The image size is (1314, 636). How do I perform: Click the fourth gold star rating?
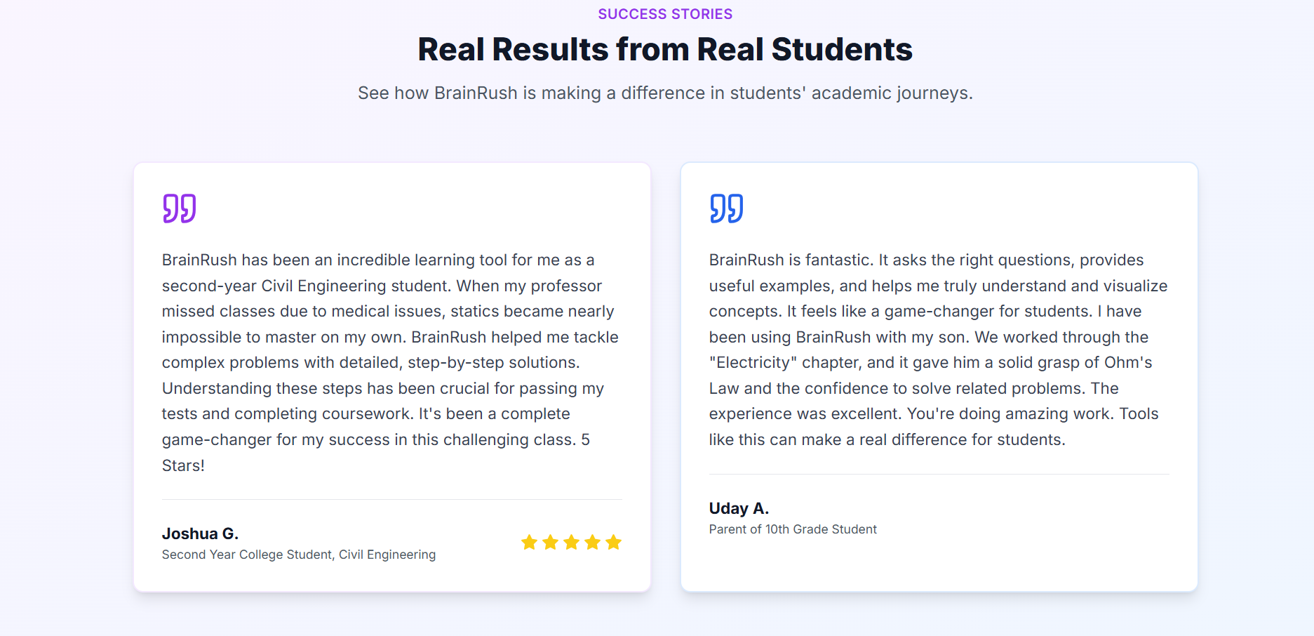[x=593, y=542]
